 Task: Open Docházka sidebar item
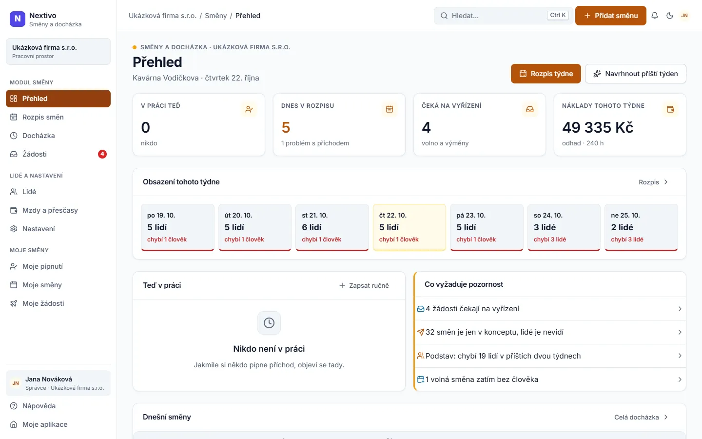tap(58, 136)
